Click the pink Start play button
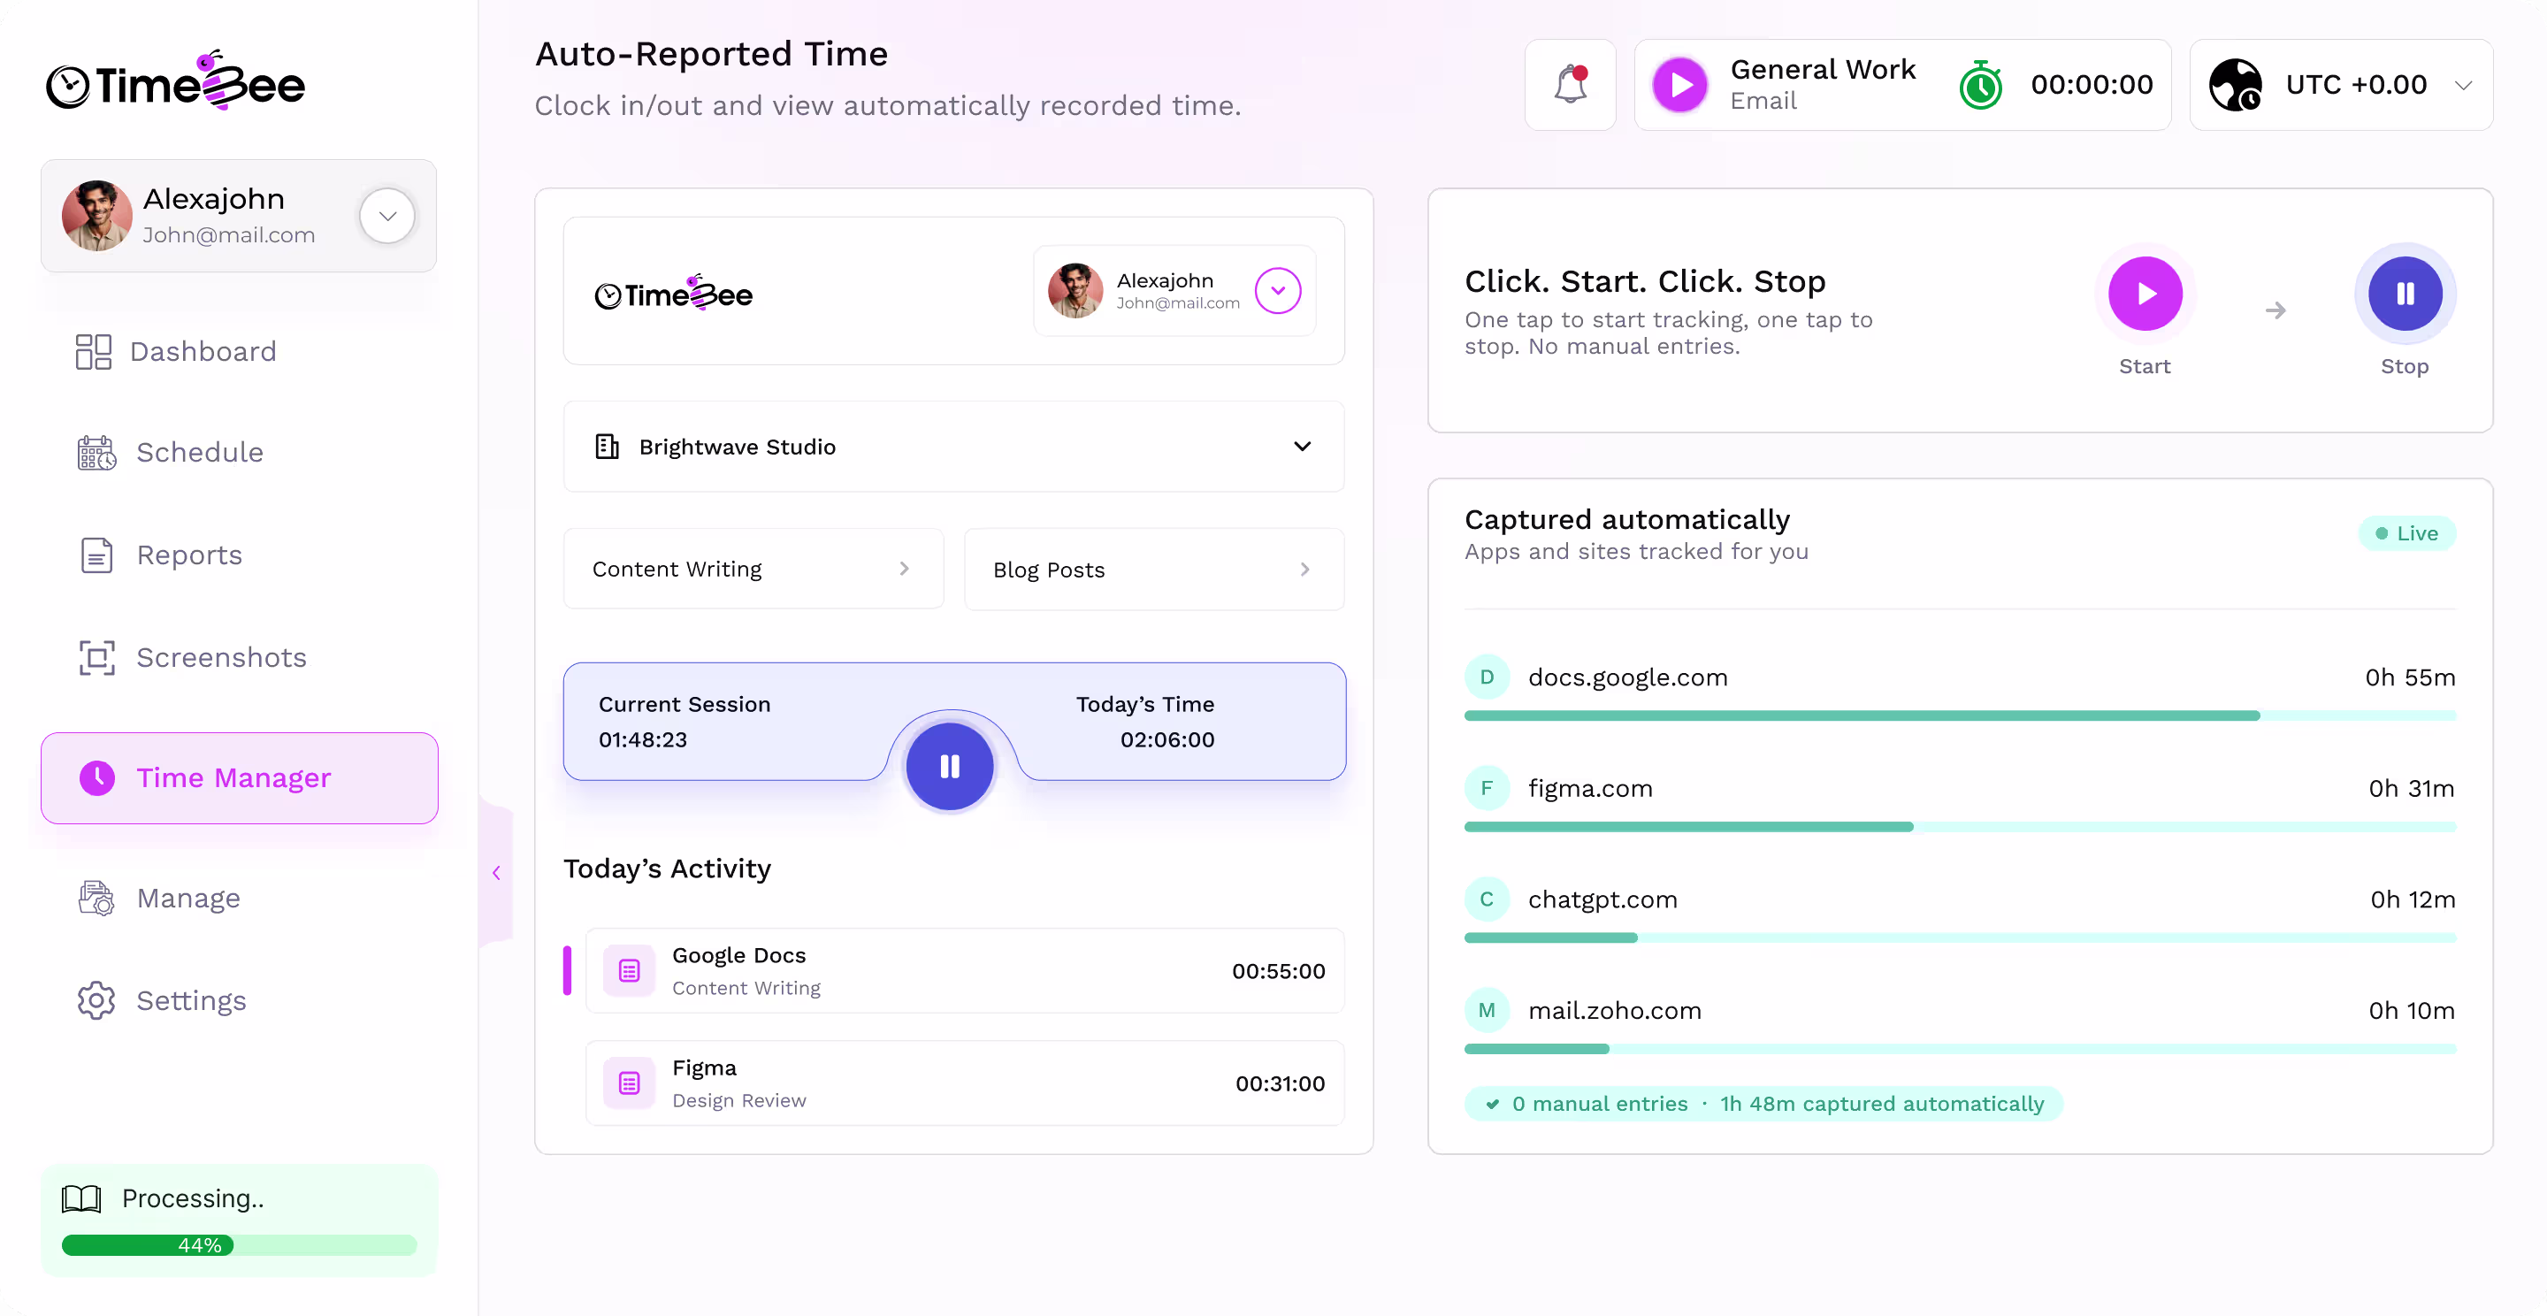 pyautogui.click(x=2145, y=294)
